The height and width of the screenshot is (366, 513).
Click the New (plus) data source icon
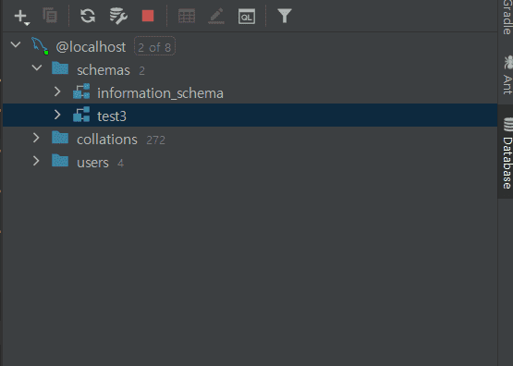(x=21, y=16)
